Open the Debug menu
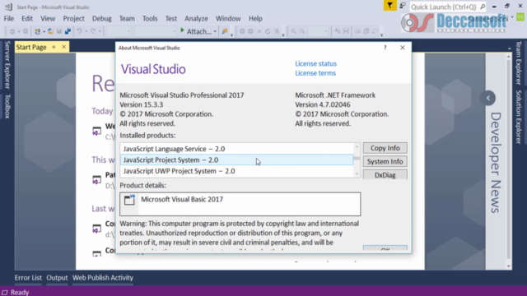This screenshot has height=296, width=527. point(102,18)
